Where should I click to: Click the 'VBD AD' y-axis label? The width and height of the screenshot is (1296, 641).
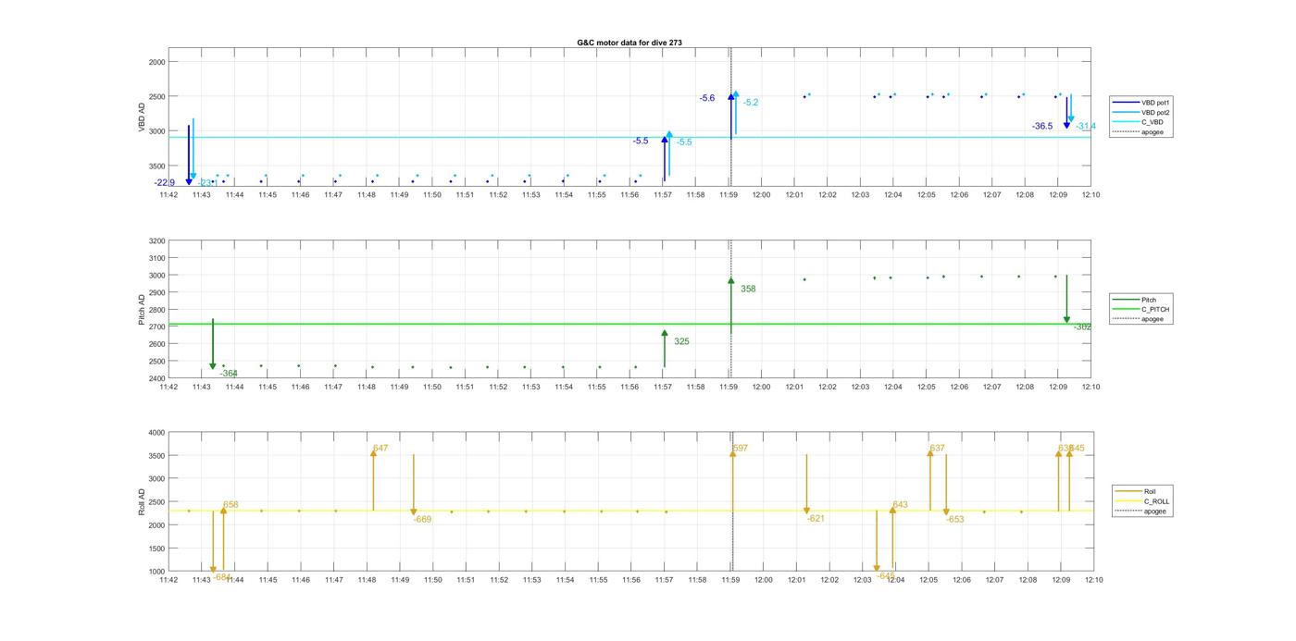[143, 118]
